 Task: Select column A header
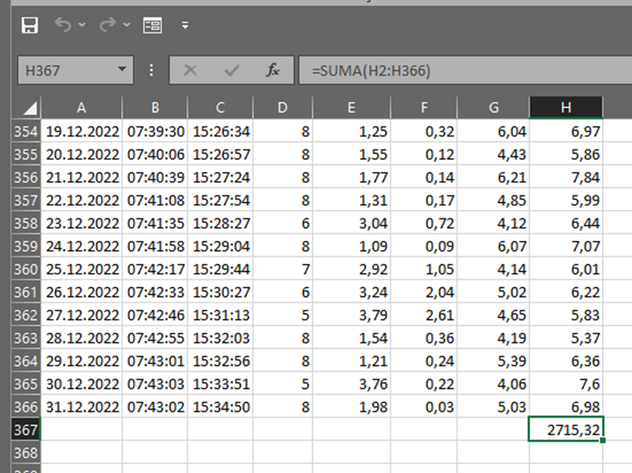(x=81, y=108)
